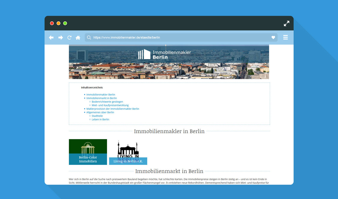Click the red close window dot

tap(52, 23)
